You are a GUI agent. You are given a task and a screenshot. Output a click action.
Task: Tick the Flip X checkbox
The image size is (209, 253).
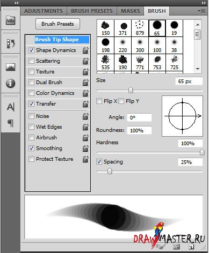(99, 101)
